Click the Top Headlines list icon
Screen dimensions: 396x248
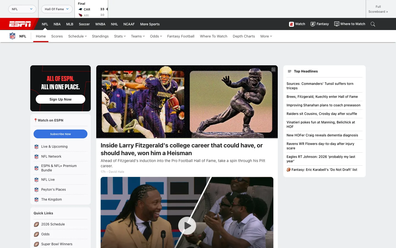pyautogui.click(x=289, y=71)
